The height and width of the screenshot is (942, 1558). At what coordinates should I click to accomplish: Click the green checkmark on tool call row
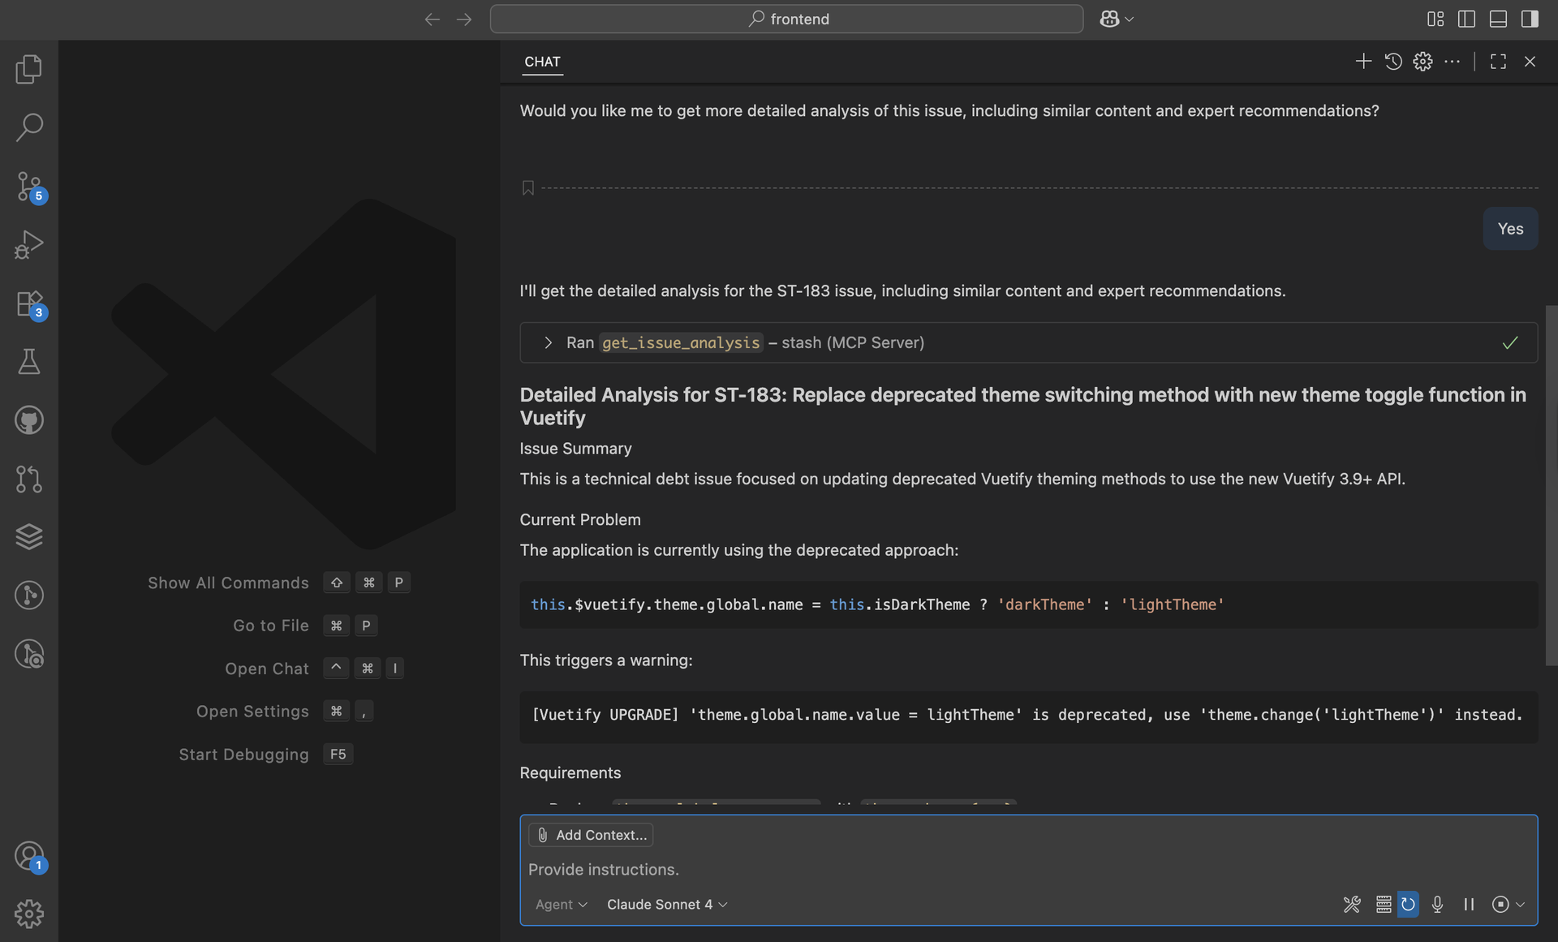pyautogui.click(x=1509, y=342)
